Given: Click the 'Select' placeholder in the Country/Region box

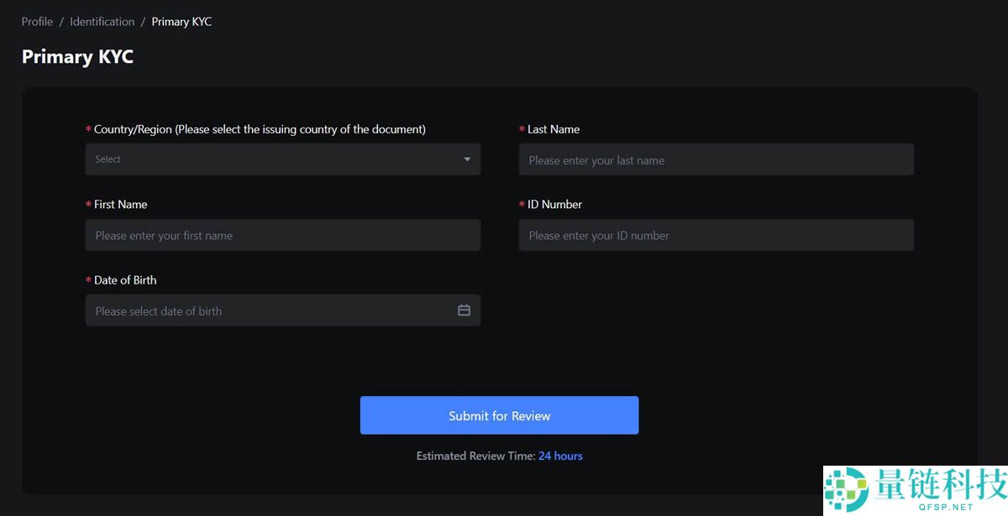Looking at the screenshot, I should click(108, 159).
